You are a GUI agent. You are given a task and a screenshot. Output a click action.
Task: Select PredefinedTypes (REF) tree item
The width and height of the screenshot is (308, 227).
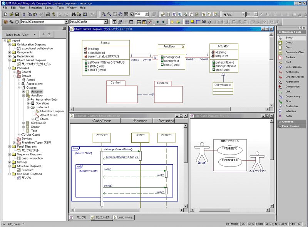pos(36,143)
